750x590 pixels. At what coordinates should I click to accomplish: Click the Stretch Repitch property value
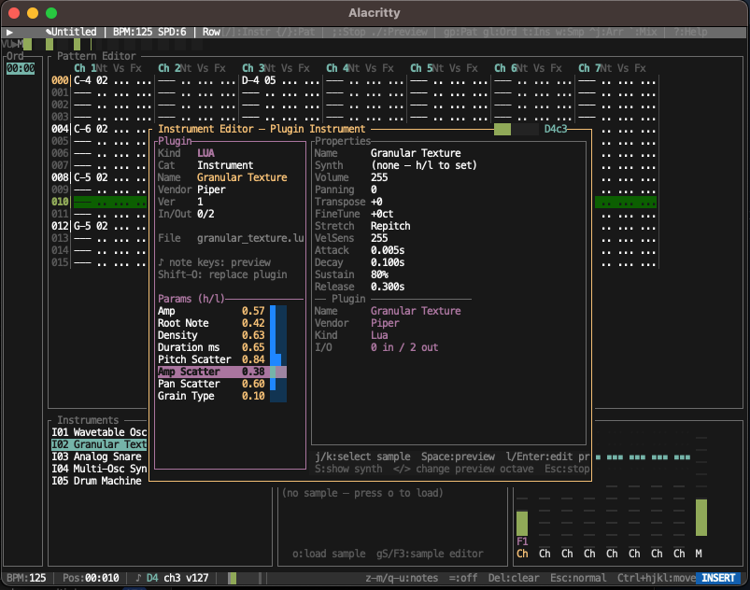pyautogui.click(x=390, y=226)
